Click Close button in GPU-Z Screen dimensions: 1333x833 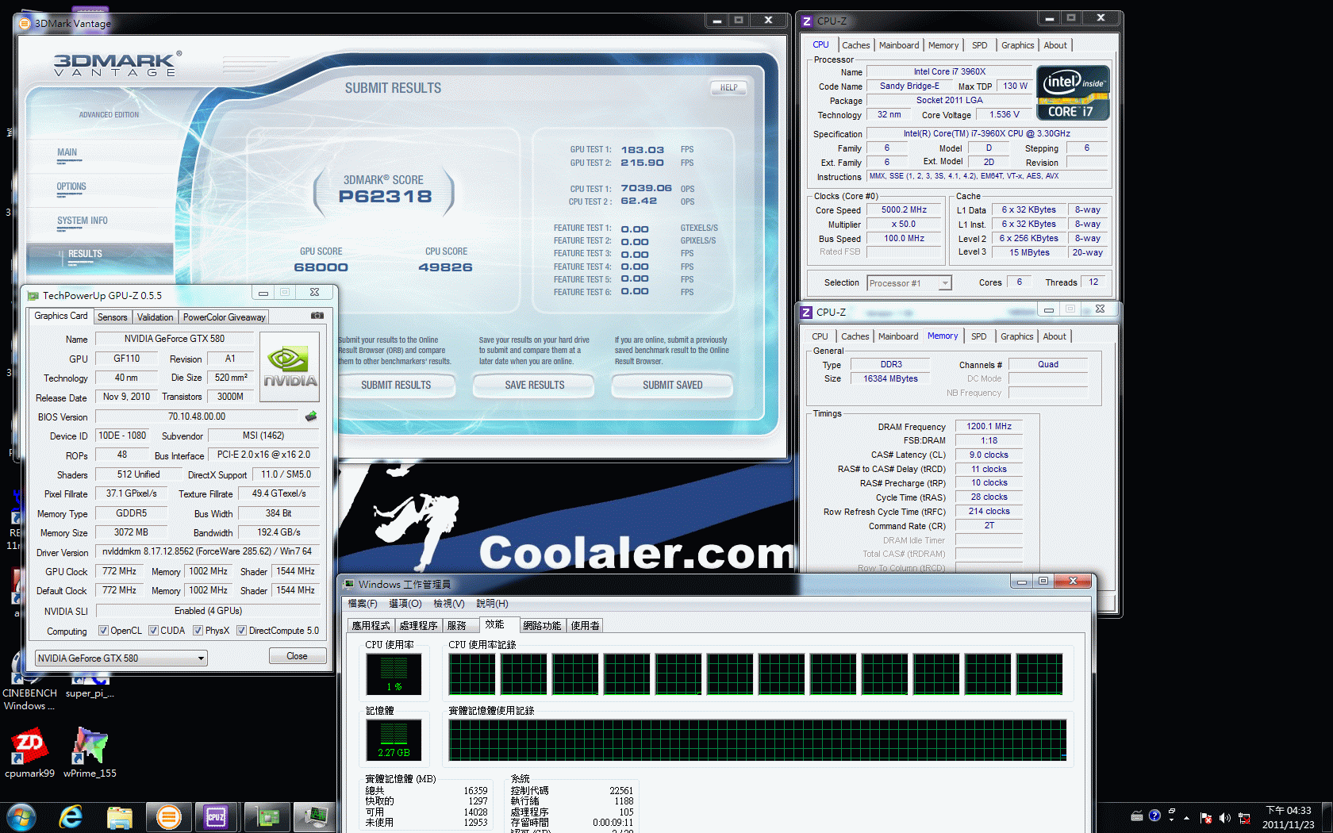point(297,656)
